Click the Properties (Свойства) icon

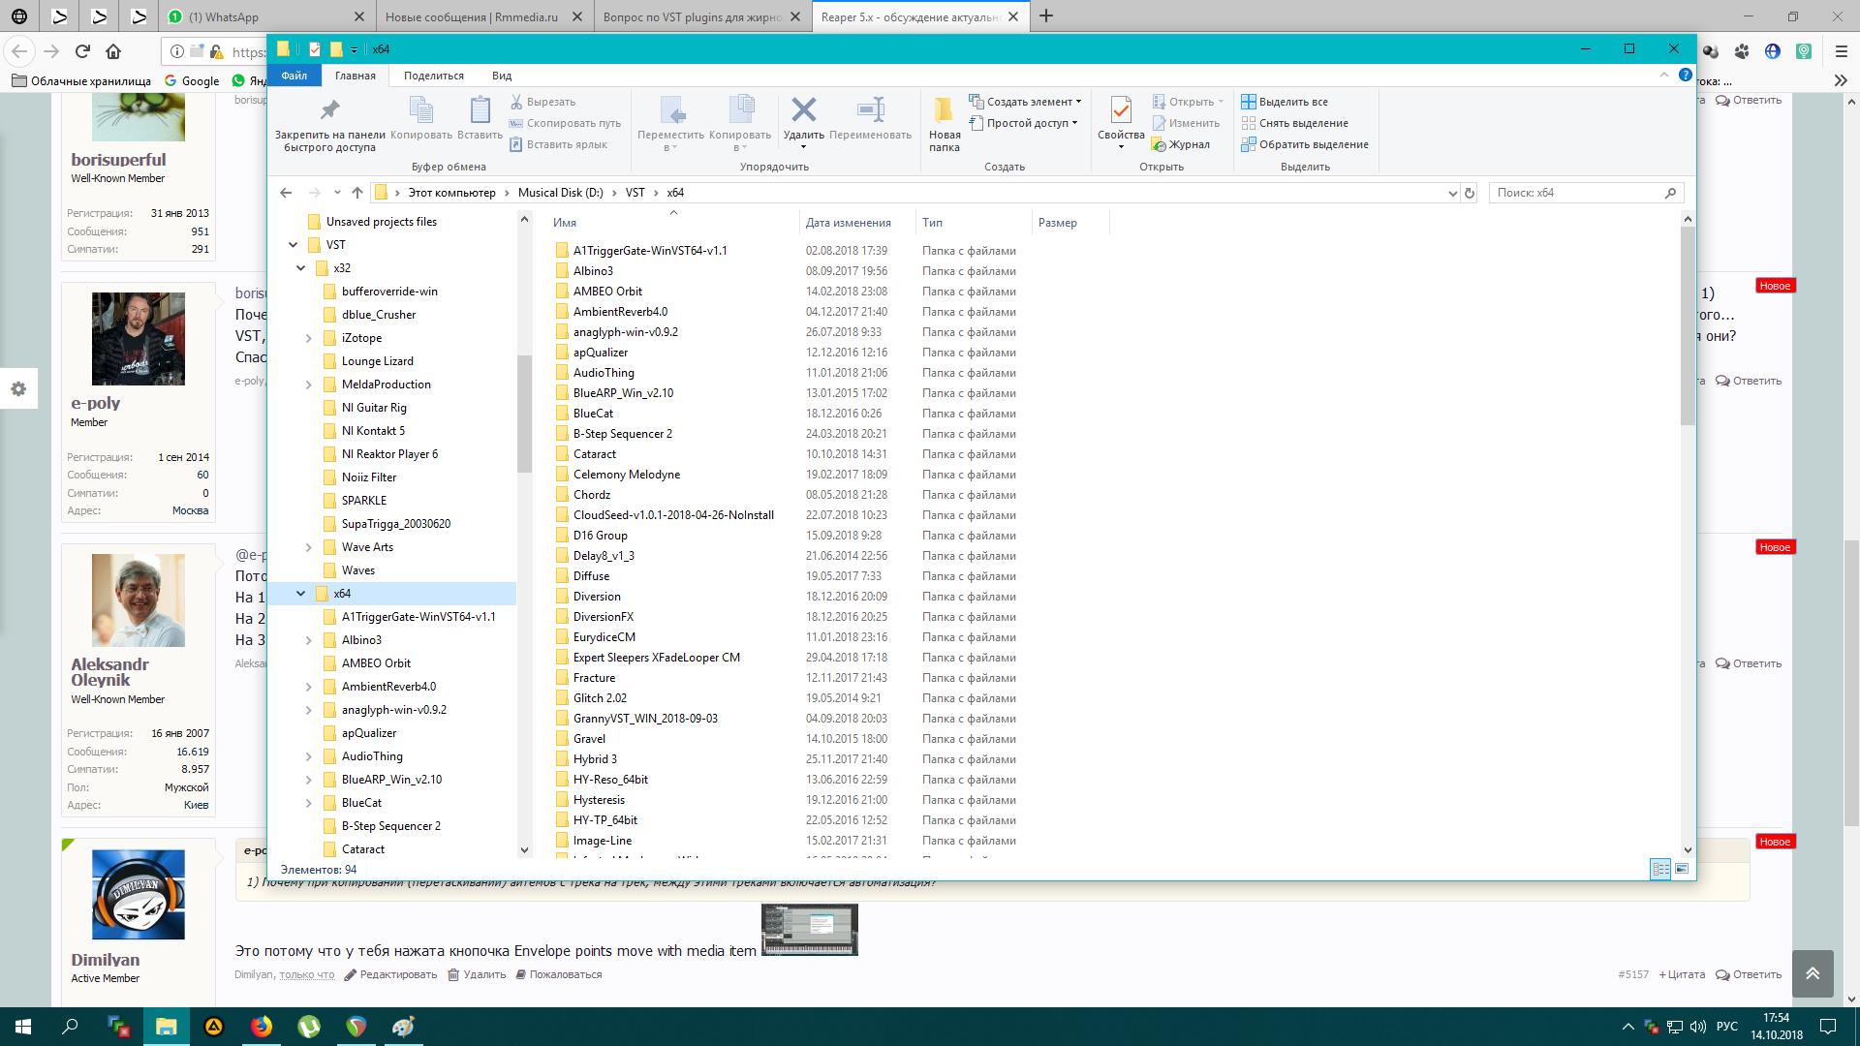tap(1121, 111)
